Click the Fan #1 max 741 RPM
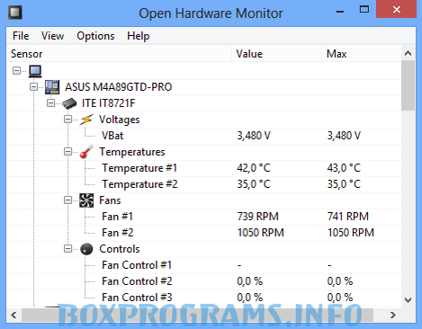The height and width of the screenshot is (329, 422). pos(348,217)
